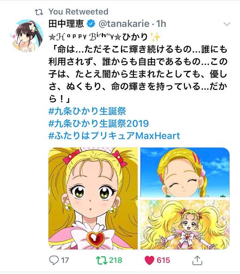Expand tweet options chevron at top right

click(x=227, y=24)
